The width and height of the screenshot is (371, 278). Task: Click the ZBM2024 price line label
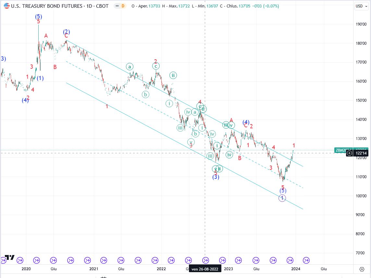click(343, 150)
